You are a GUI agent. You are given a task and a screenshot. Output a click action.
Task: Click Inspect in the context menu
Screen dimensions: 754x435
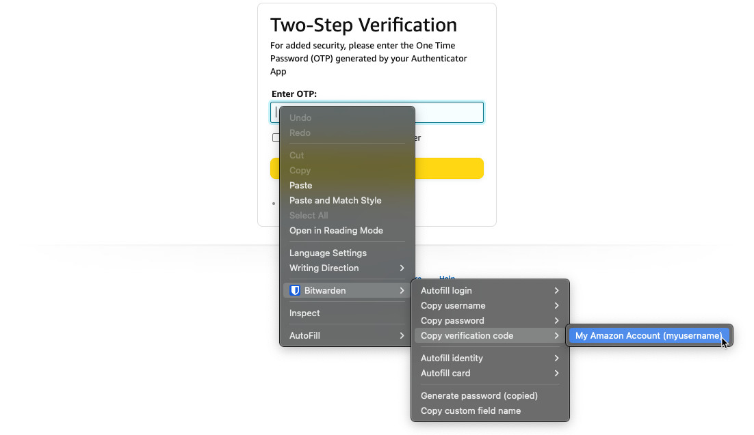coord(304,313)
